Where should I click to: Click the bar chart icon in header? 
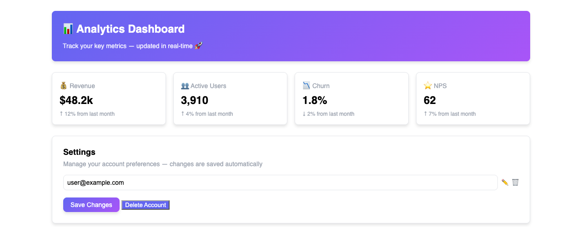pos(68,29)
